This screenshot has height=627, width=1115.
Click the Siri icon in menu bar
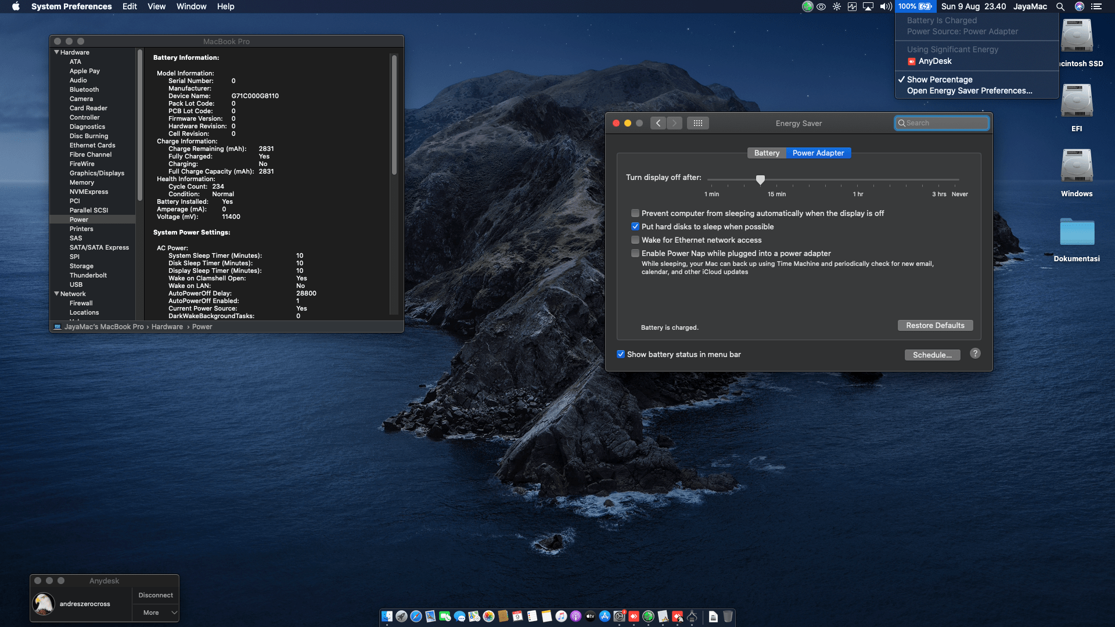[1079, 6]
